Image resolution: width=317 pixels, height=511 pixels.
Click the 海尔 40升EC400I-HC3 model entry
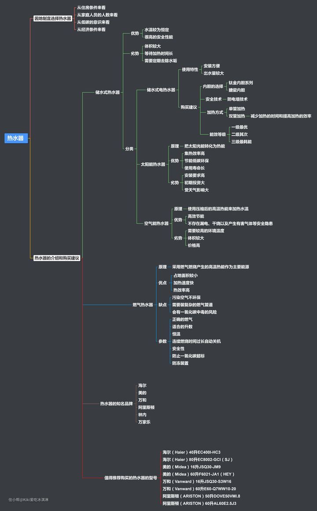coord(191,452)
